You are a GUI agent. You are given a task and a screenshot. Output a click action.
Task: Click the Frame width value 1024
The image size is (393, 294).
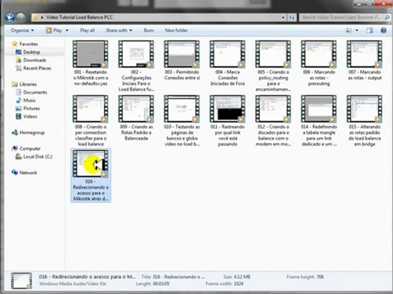(x=238, y=284)
